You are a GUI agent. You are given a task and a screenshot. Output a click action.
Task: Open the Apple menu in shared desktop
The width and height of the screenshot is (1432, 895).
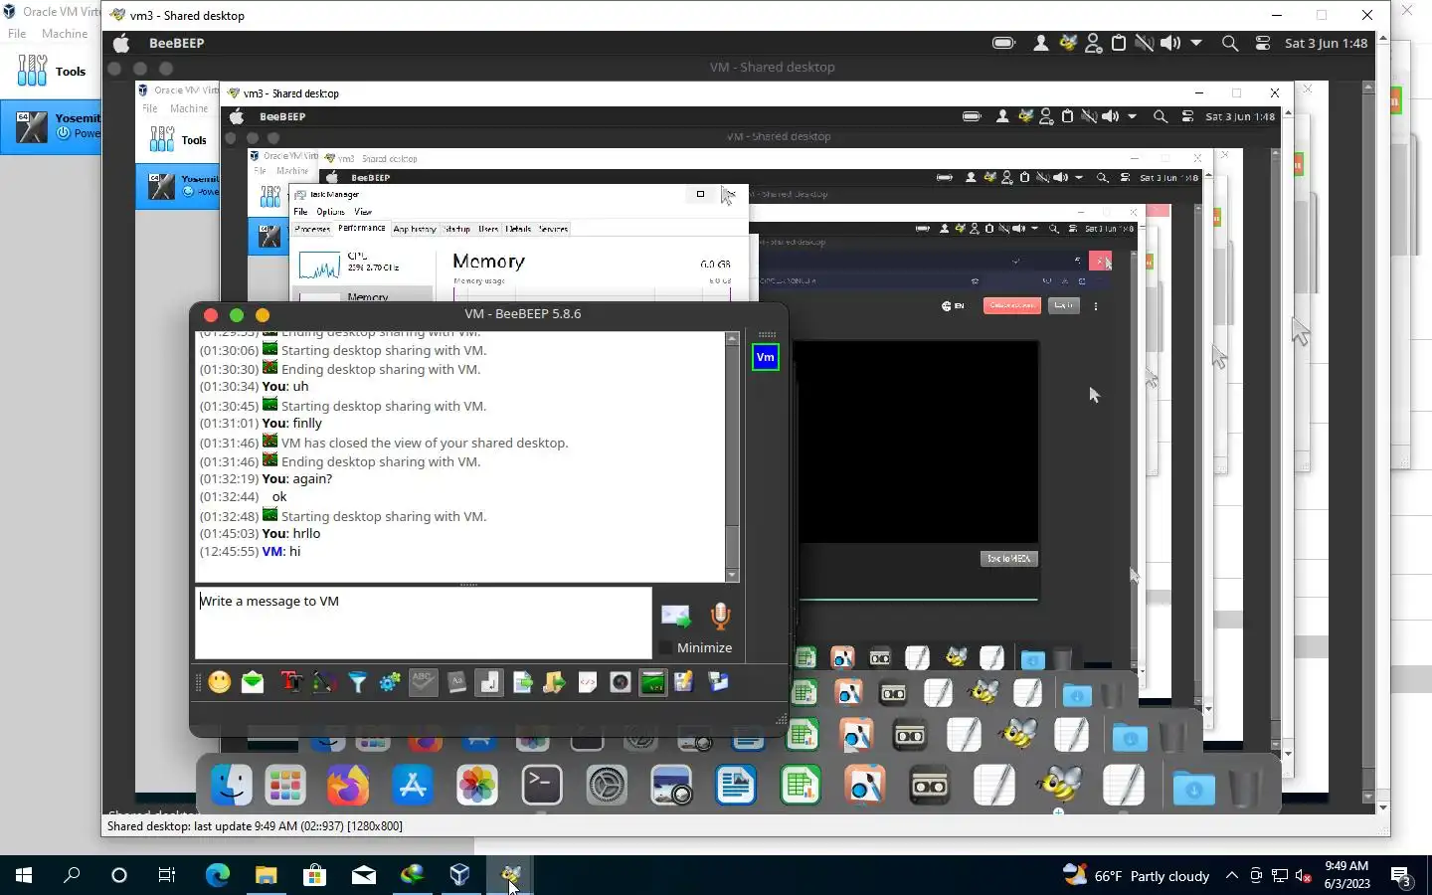(x=121, y=43)
